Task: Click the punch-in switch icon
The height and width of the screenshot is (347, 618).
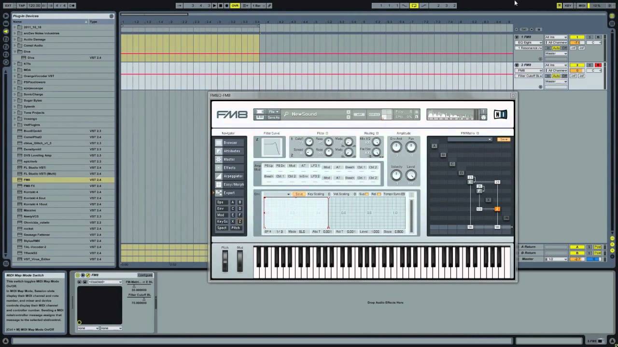Action: [404, 5]
